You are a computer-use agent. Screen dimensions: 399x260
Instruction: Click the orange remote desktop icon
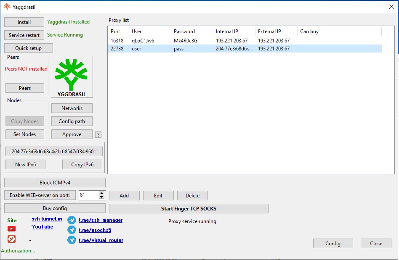point(11,239)
